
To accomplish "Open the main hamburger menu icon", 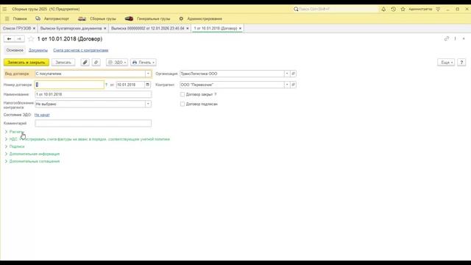I will coord(4,9).
